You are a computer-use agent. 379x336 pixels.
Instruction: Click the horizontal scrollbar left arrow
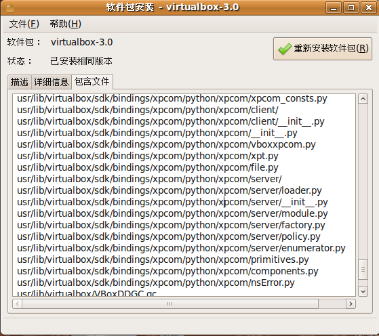click(x=17, y=303)
